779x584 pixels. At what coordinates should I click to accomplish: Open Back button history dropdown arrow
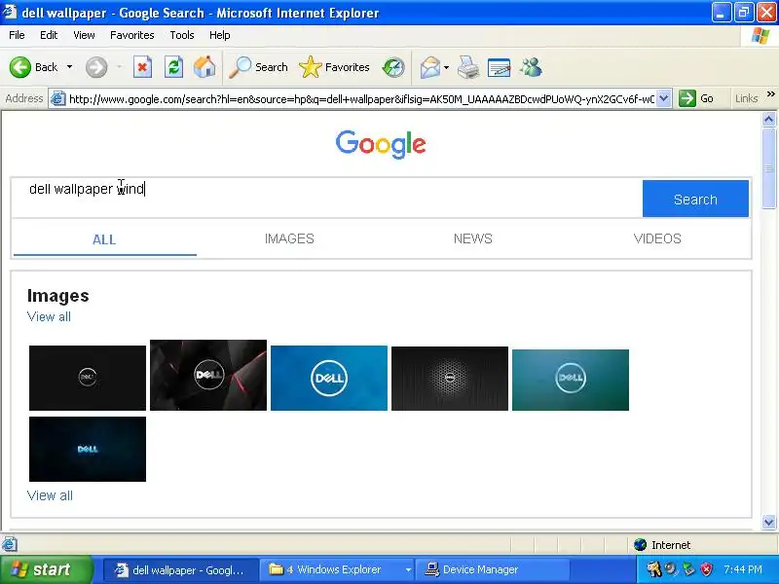pyautogui.click(x=69, y=67)
